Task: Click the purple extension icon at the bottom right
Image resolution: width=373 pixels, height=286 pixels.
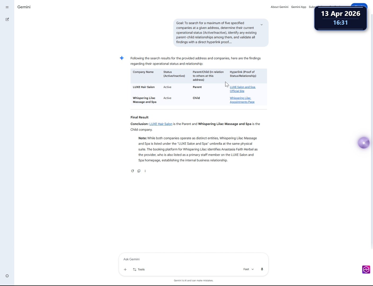Action: tap(366, 270)
